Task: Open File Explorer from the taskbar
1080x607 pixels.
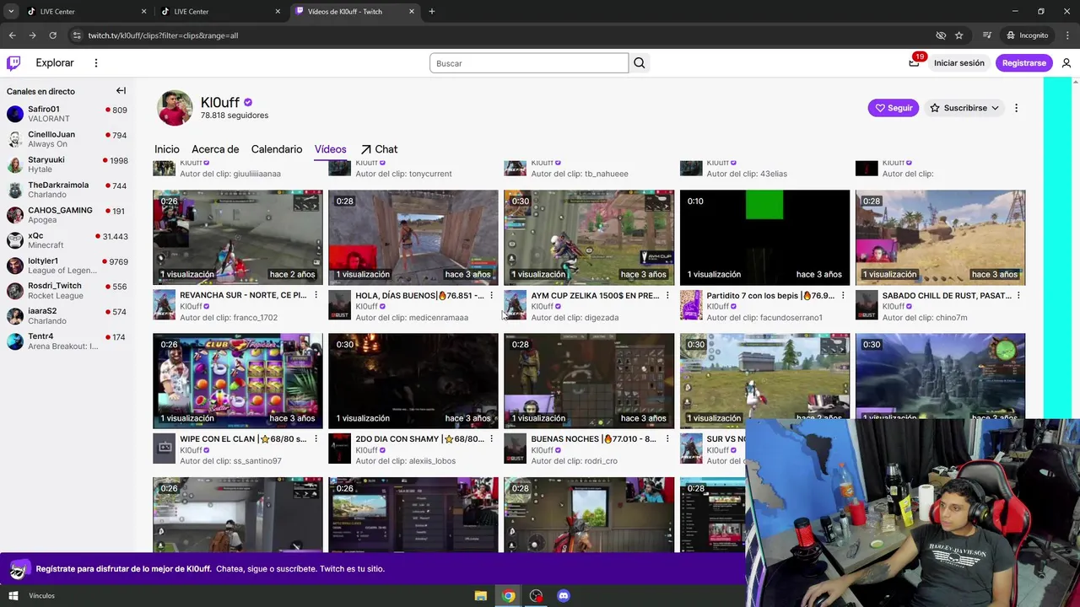Action: [481, 596]
